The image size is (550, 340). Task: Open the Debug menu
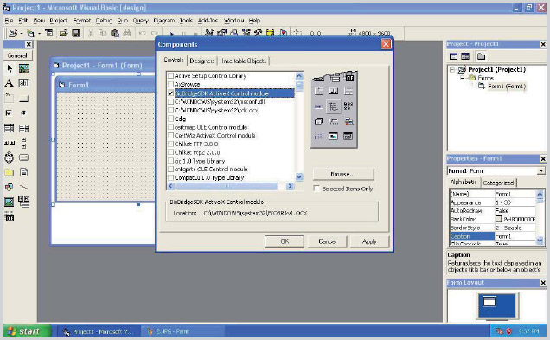104,21
